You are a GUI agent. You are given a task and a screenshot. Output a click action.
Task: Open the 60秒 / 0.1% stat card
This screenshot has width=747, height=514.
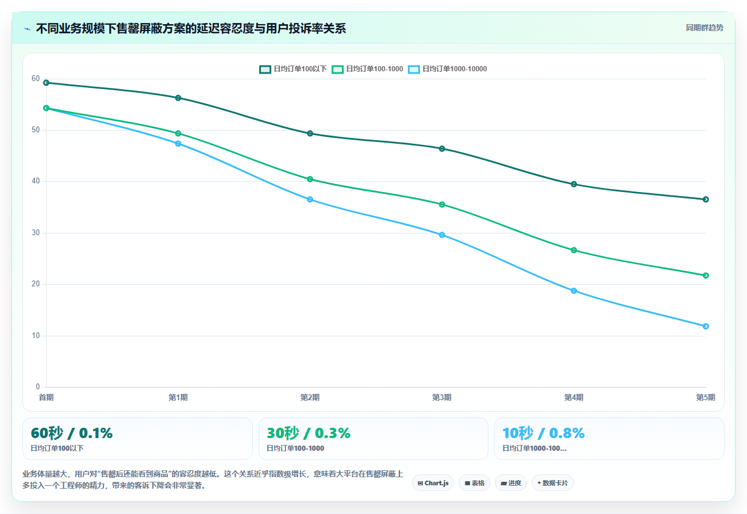tap(137, 439)
